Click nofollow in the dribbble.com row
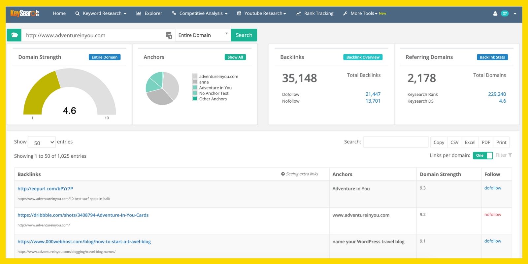This screenshot has height=264, width=528. click(x=493, y=214)
